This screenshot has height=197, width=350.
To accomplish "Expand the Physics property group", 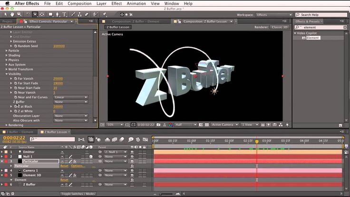I will point(7,60).
